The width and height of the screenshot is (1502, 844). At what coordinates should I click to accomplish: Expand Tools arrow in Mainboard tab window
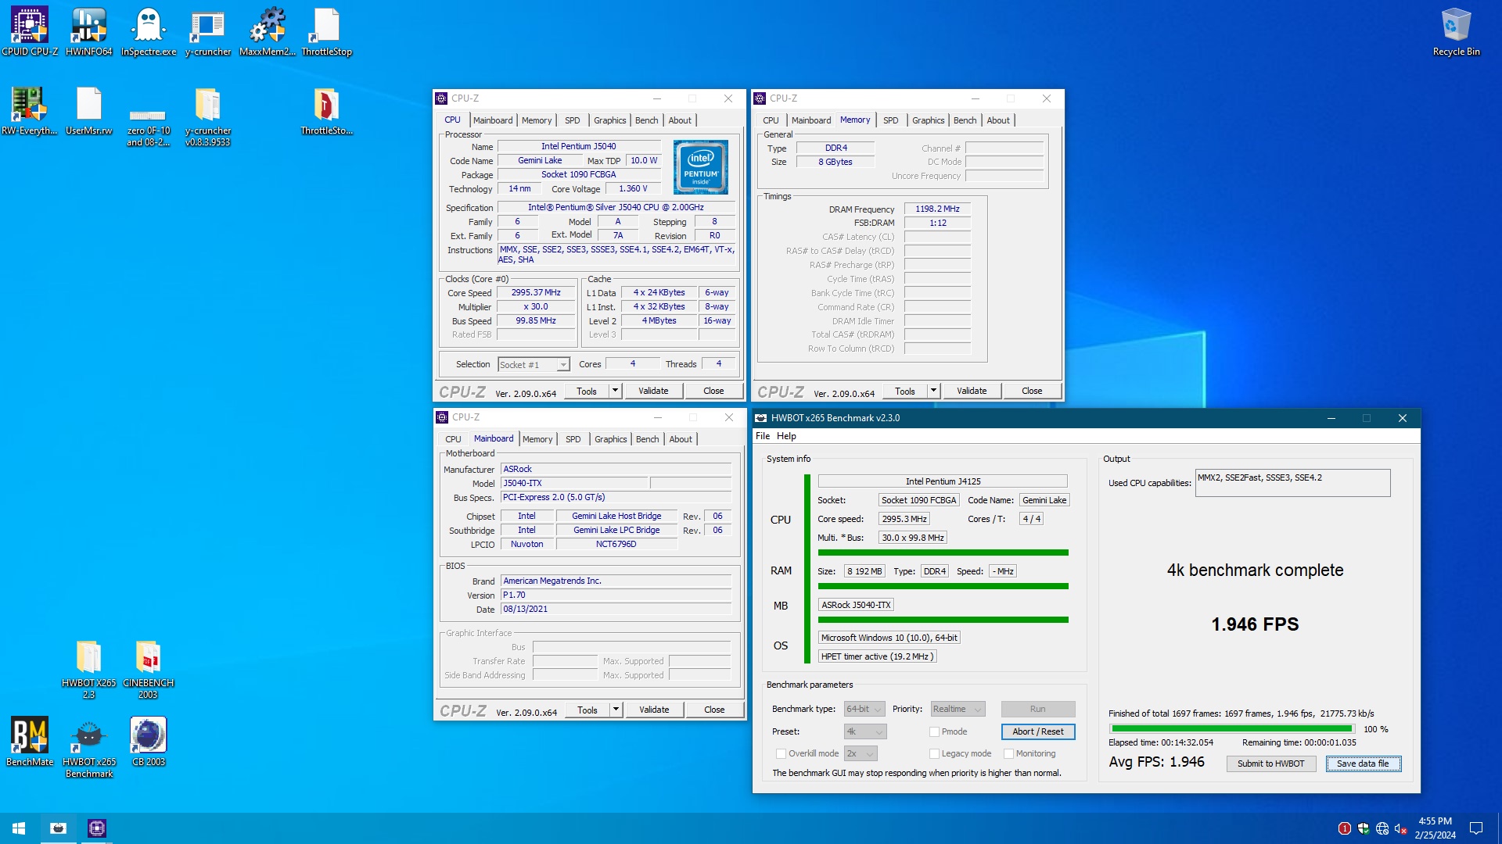click(616, 710)
